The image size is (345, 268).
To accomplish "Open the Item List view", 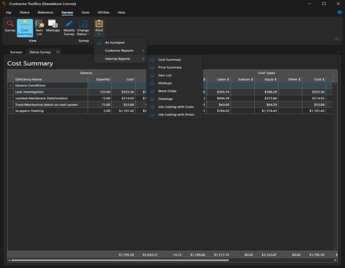I will [x=39, y=27].
